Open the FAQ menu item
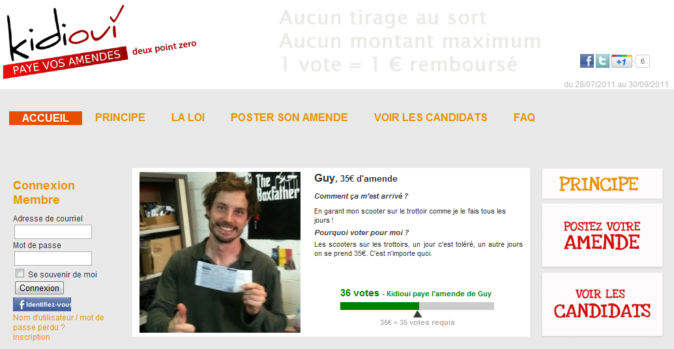The width and height of the screenshot is (674, 349). click(524, 118)
